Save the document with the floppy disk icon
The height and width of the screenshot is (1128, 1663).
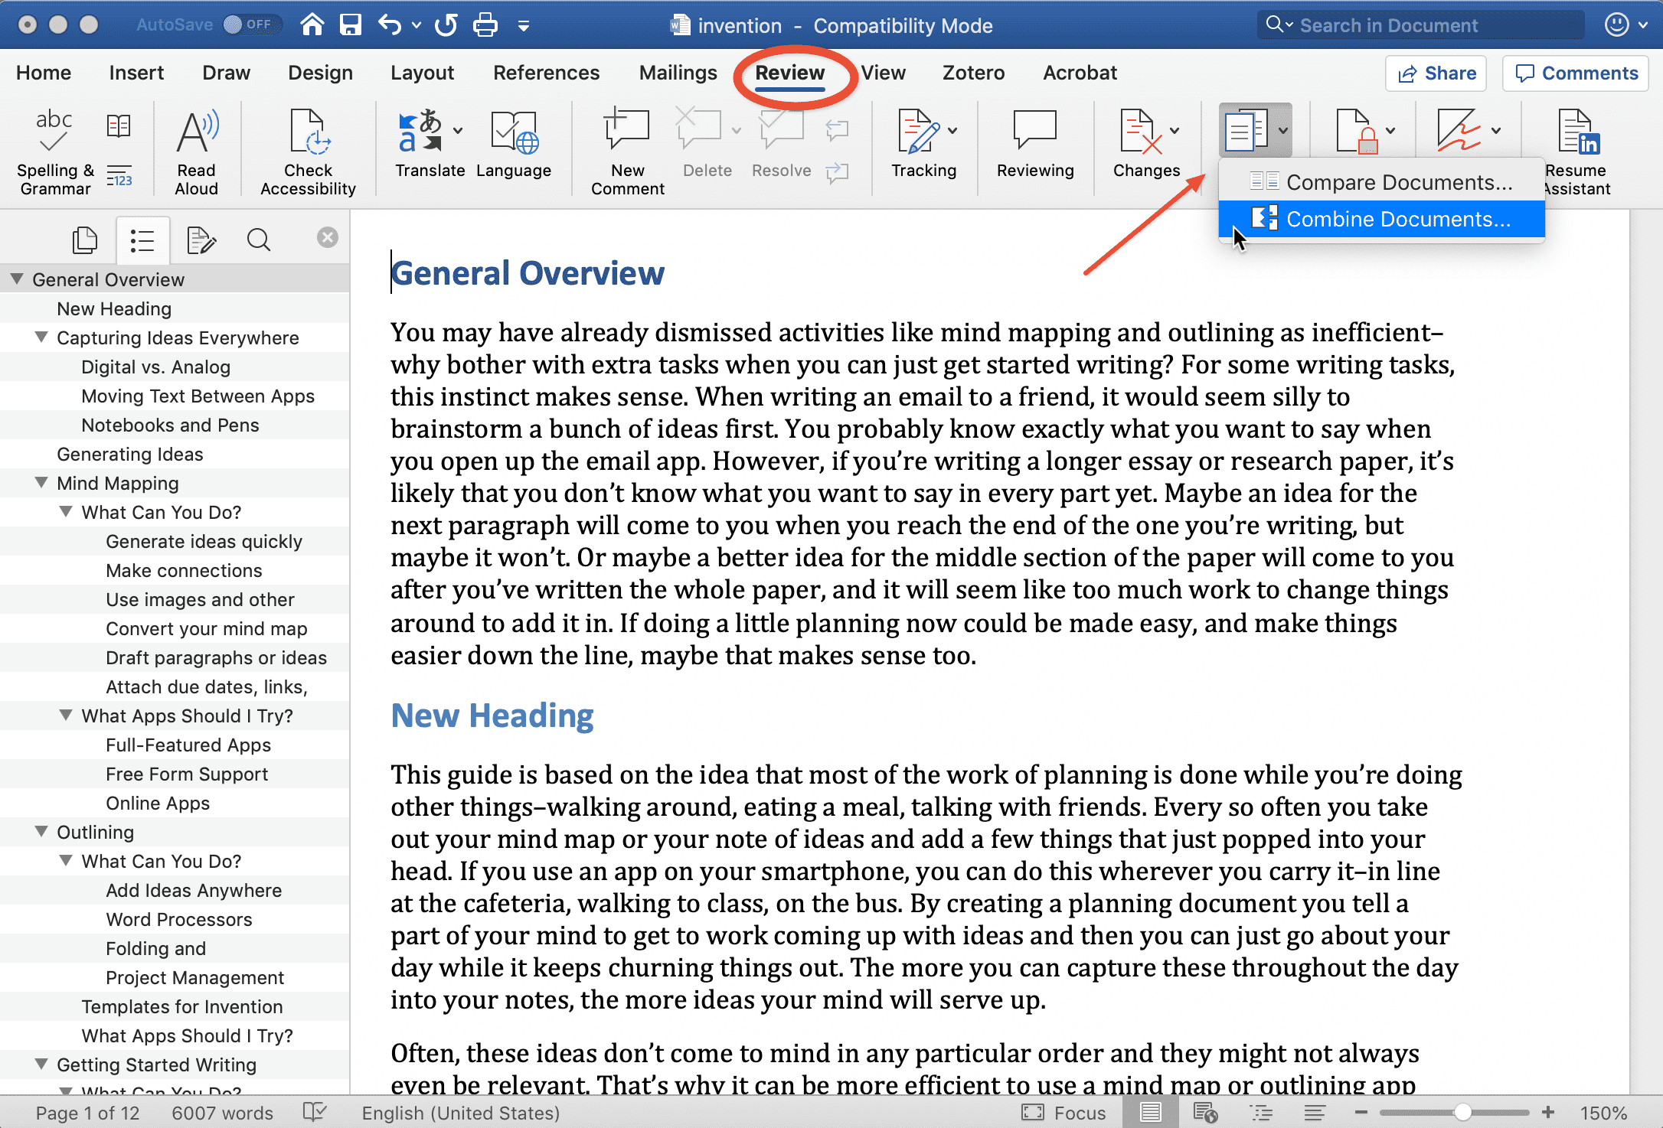[x=351, y=25]
